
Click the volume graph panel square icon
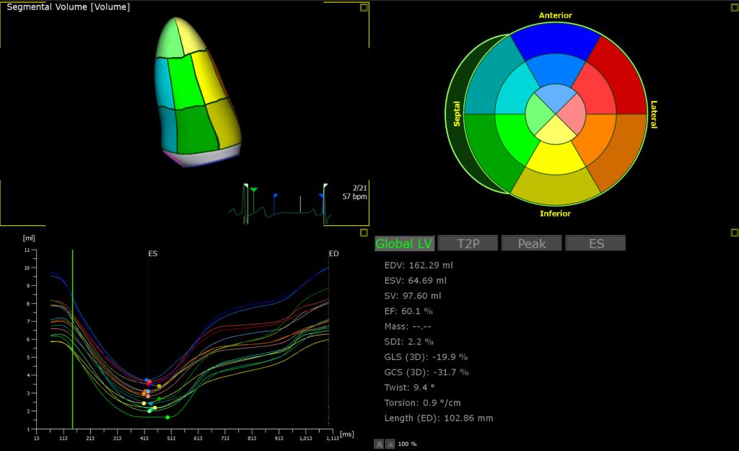point(364,232)
